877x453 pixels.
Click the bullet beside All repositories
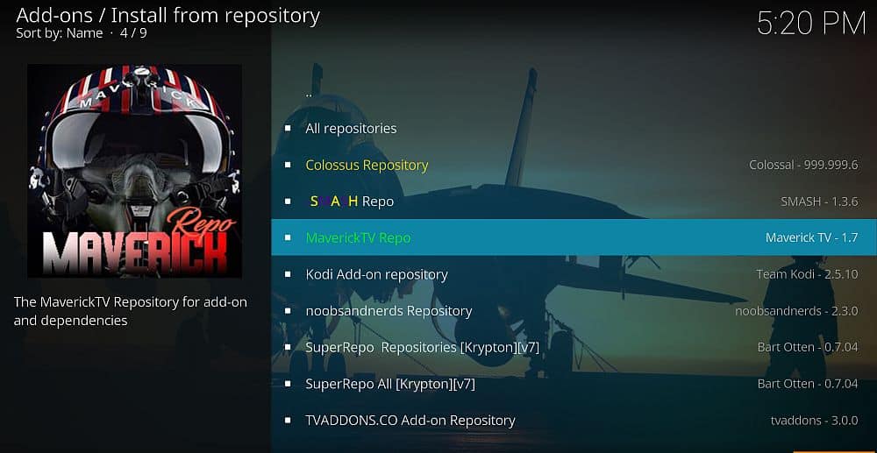(288, 129)
